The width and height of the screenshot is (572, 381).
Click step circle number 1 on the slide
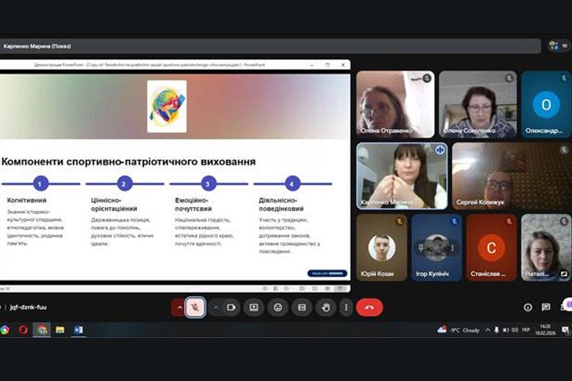click(41, 184)
